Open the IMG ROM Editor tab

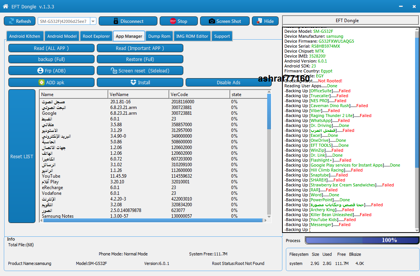pos(192,36)
